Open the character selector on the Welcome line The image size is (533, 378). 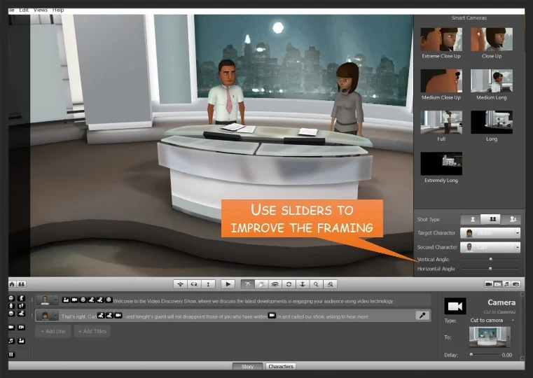point(47,300)
